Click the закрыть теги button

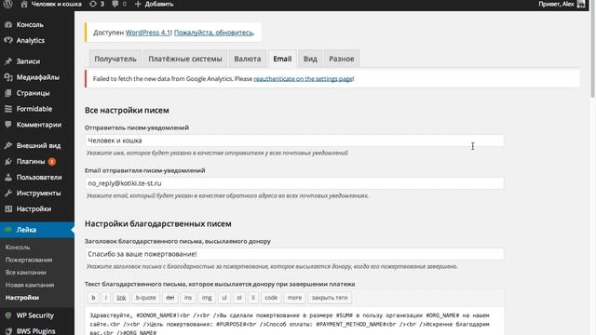330,298
